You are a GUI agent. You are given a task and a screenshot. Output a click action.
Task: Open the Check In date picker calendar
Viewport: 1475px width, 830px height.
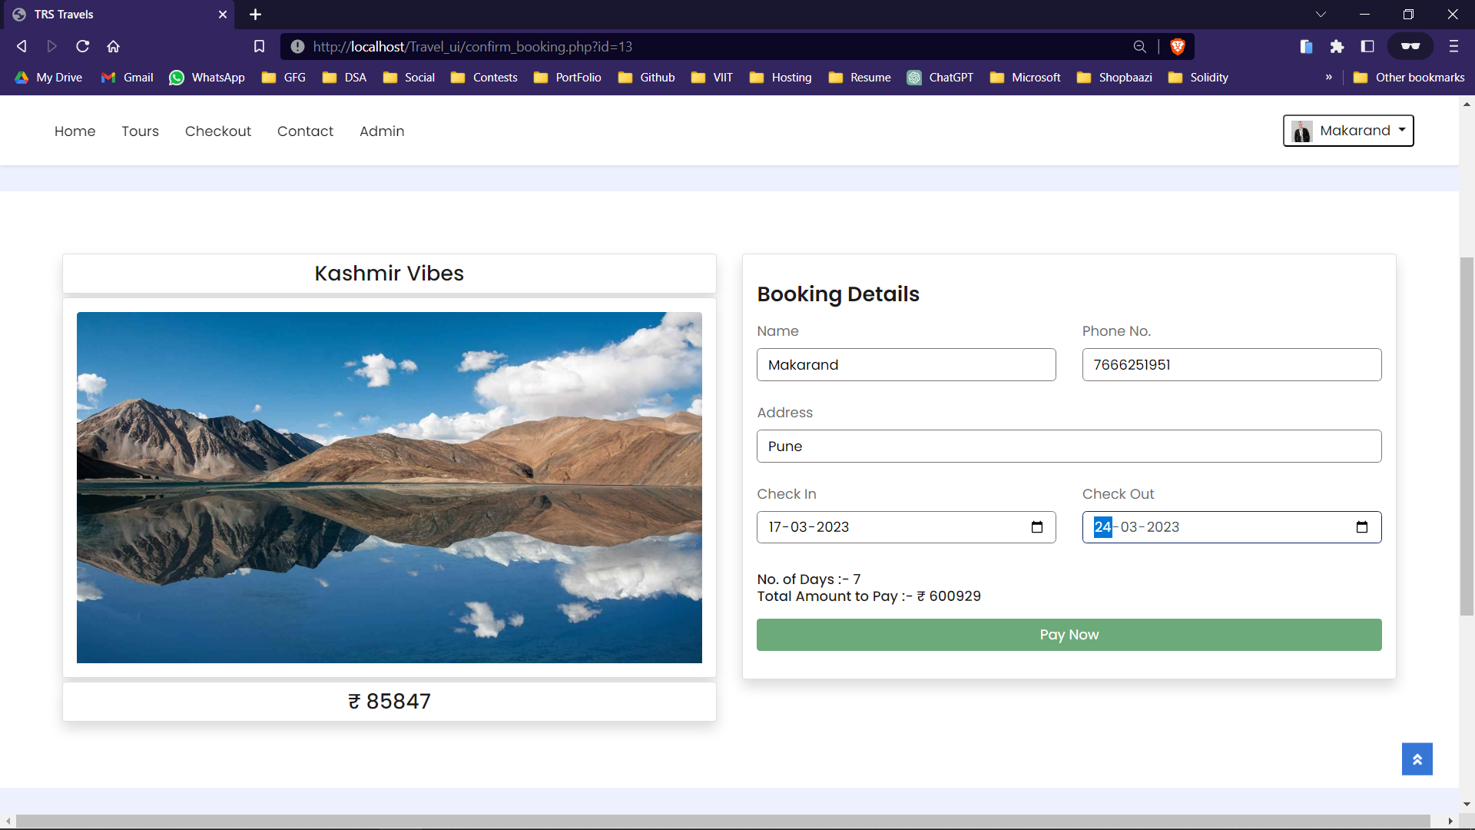[1037, 527]
